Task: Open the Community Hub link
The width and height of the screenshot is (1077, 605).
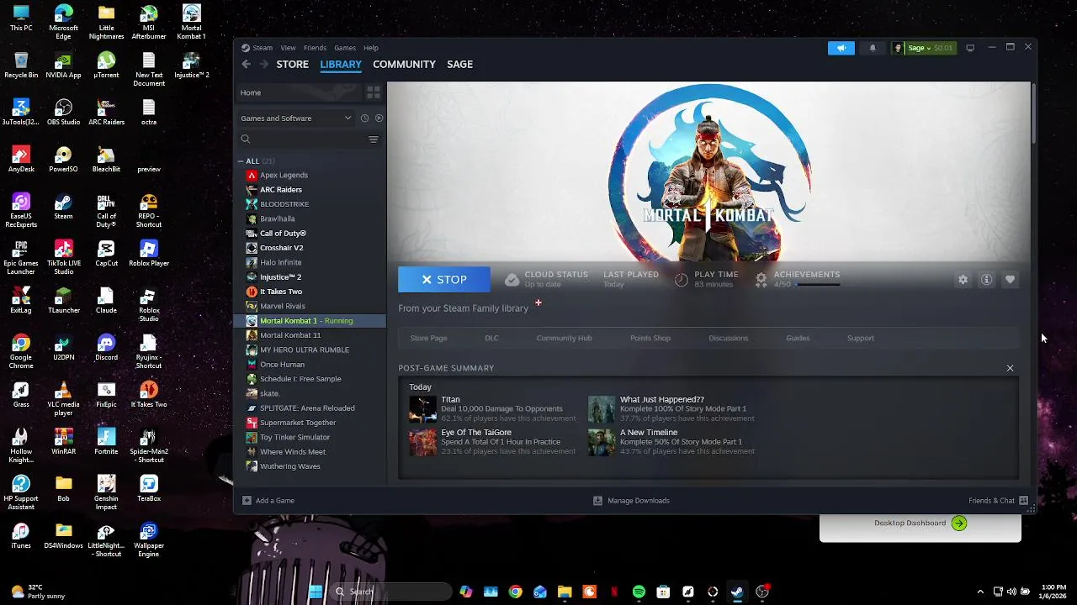Action: 565,338
